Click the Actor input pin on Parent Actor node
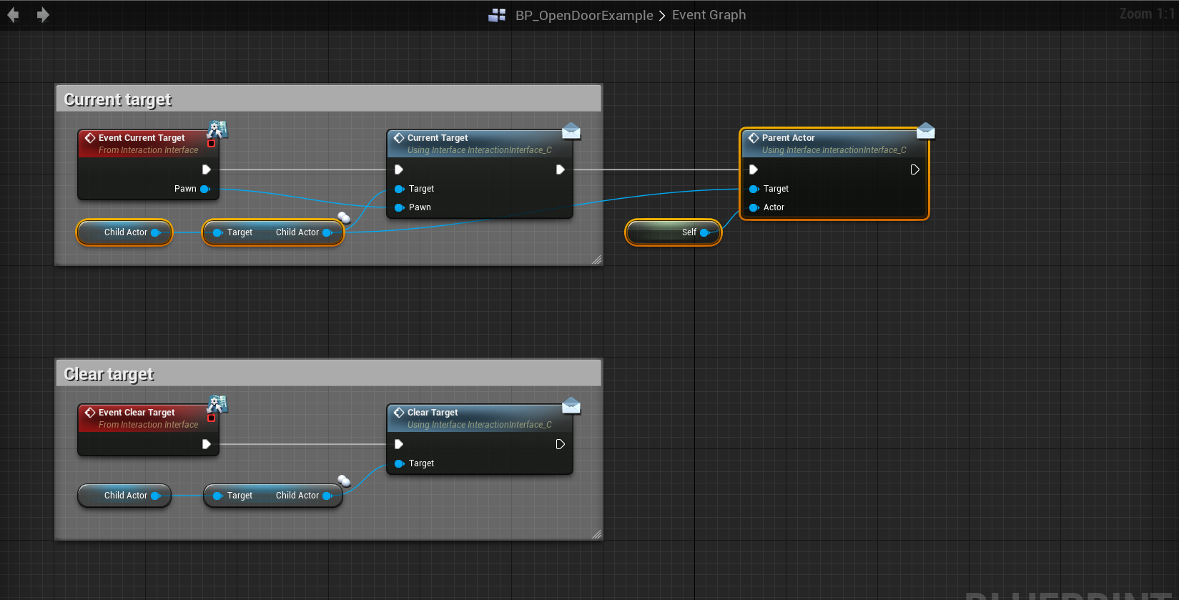Viewport: 1179px width, 600px height. tap(754, 207)
